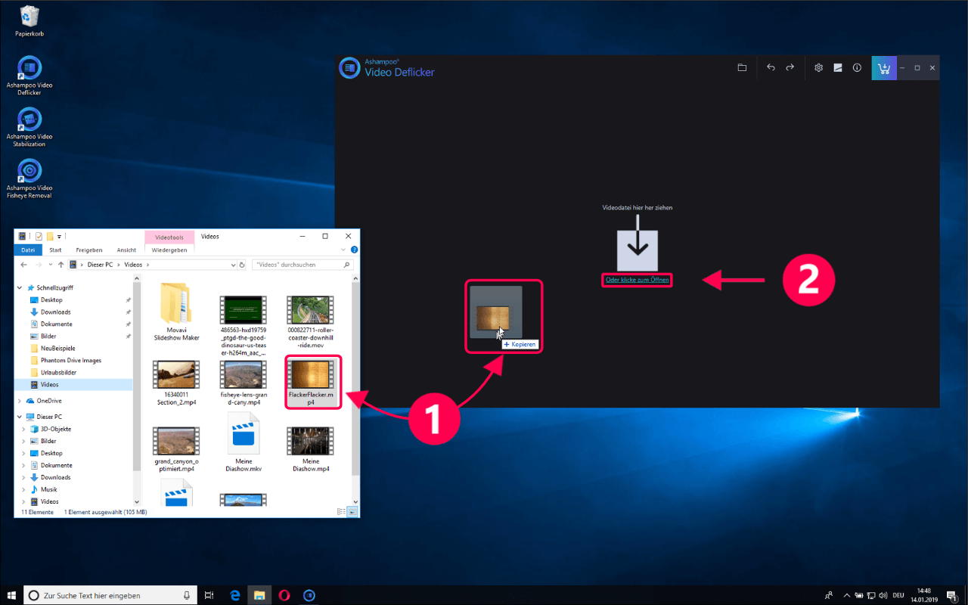Screen dimensions: 968x605
Task: Expand the OneDrive tree node
Action: (20, 401)
